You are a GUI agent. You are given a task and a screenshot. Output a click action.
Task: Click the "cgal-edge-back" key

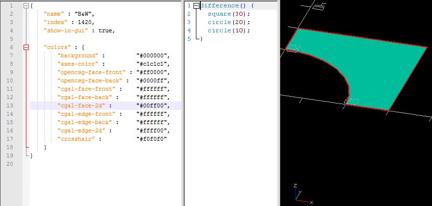85,122
